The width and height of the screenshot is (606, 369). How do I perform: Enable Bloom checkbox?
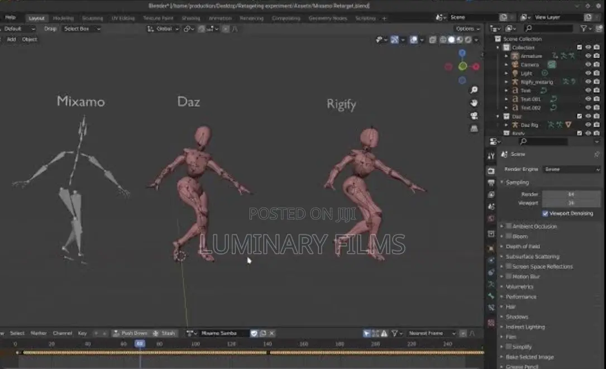point(509,236)
